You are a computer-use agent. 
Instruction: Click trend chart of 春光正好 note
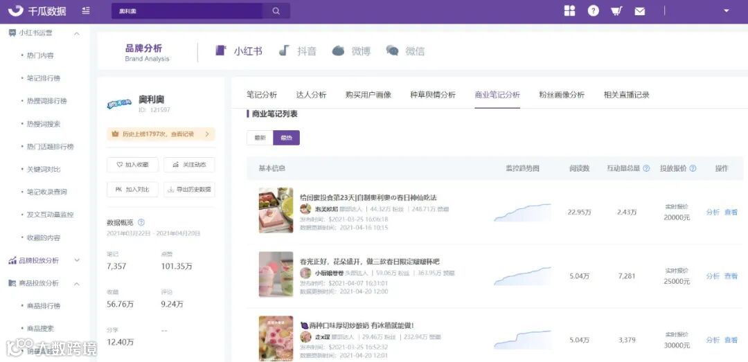point(522,276)
